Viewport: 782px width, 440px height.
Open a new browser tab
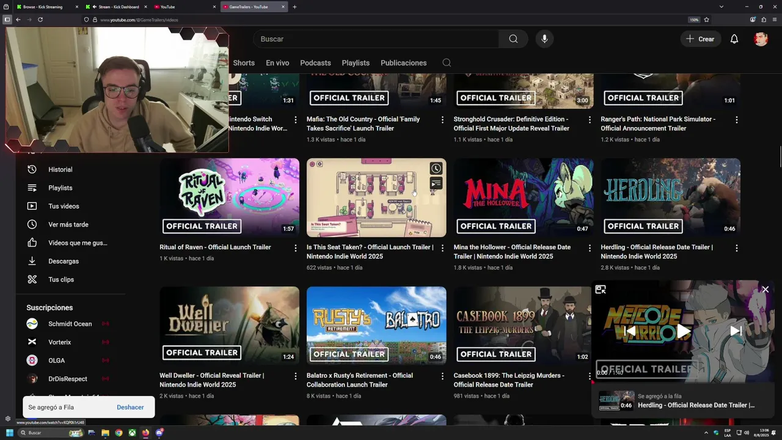(x=294, y=7)
